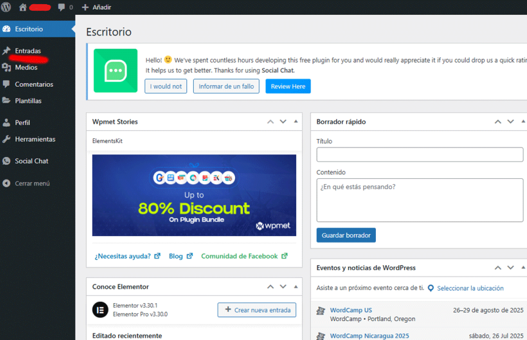
Task: Focus the Título input field
Action: click(x=420, y=155)
